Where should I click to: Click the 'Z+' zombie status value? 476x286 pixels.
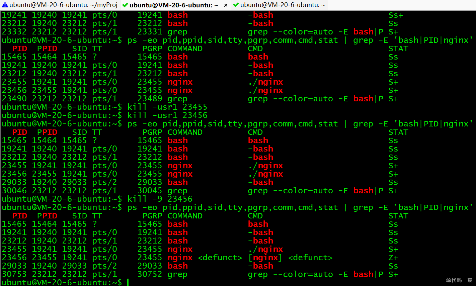click(x=393, y=258)
